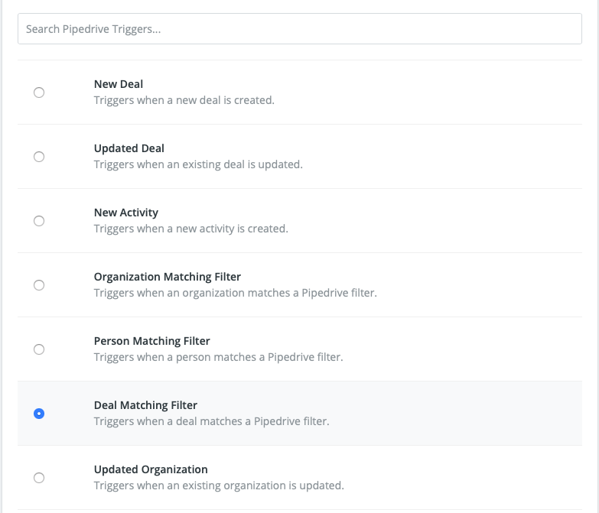This screenshot has width=599, height=513.
Task: Select the New Activity radio button
Action: [39, 221]
